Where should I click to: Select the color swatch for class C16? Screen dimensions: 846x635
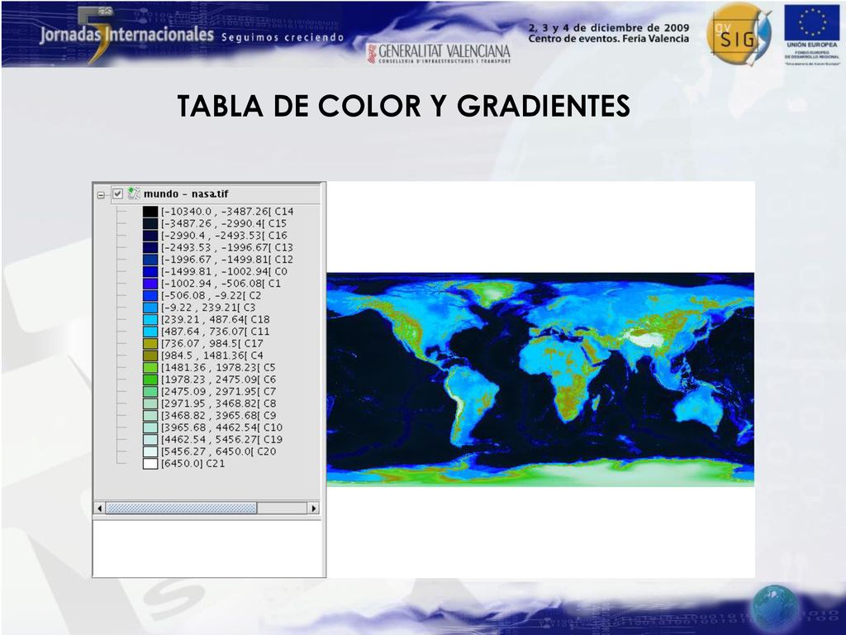(150, 236)
